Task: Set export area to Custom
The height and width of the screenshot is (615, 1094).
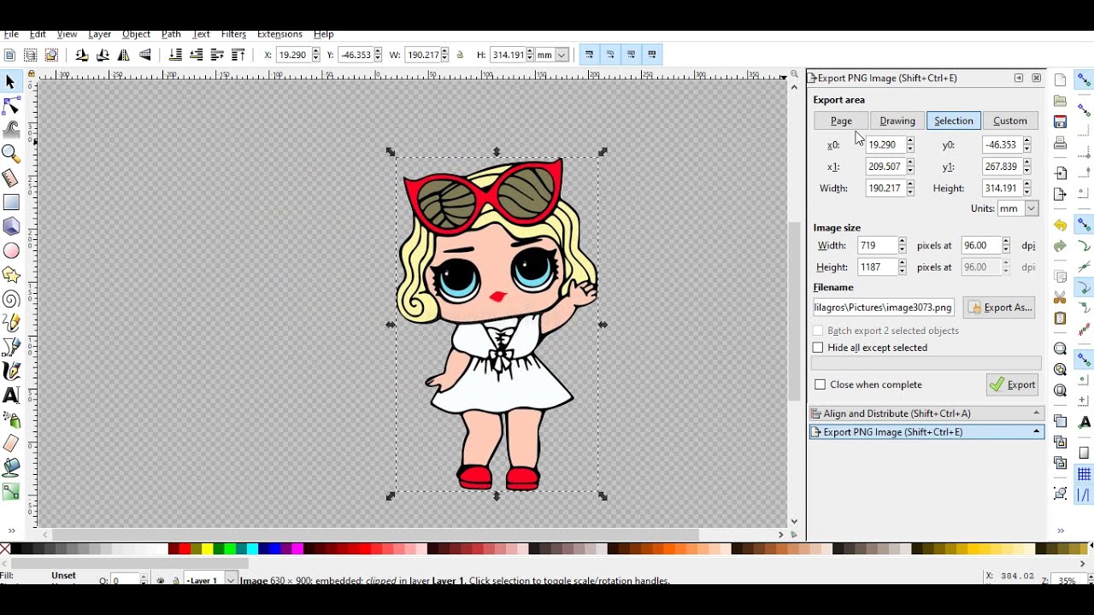Action: (x=1010, y=120)
